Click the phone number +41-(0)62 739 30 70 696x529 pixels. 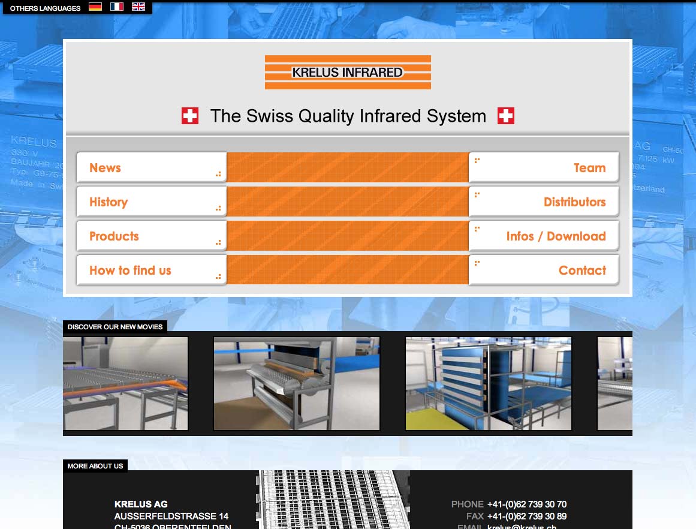point(527,504)
